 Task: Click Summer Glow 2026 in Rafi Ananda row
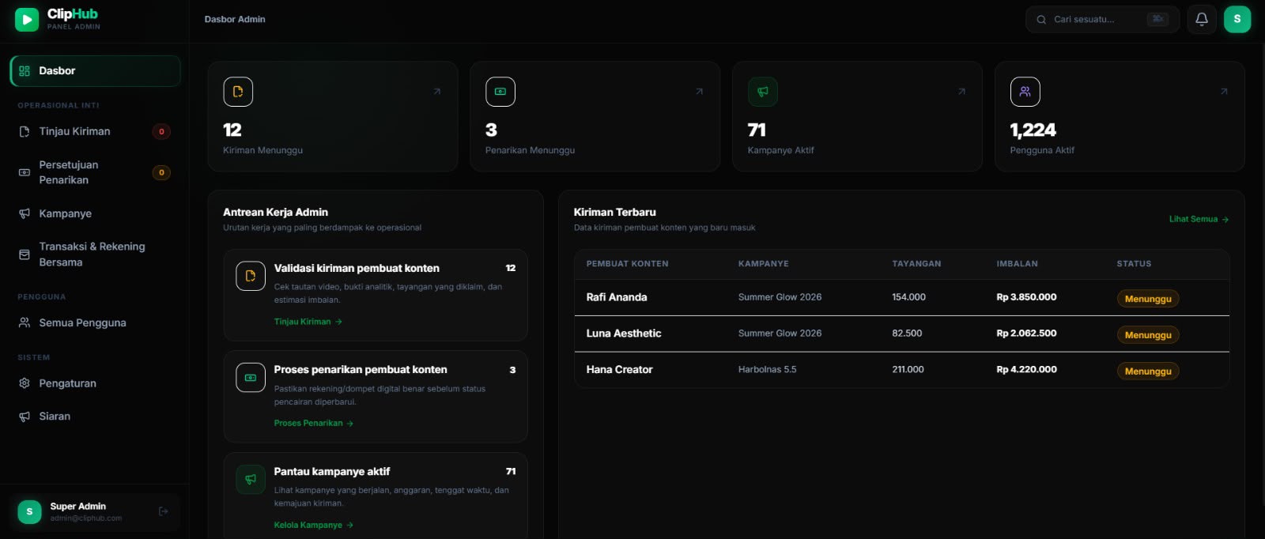[x=780, y=297]
